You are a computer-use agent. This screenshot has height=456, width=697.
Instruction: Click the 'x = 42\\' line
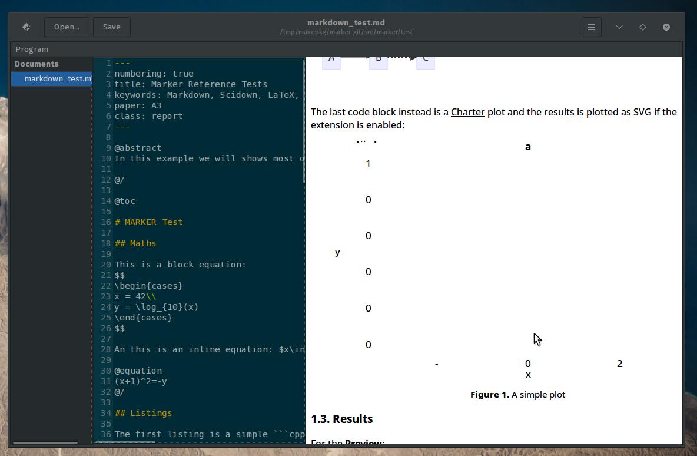pyautogui.click(x=135, y=297)
